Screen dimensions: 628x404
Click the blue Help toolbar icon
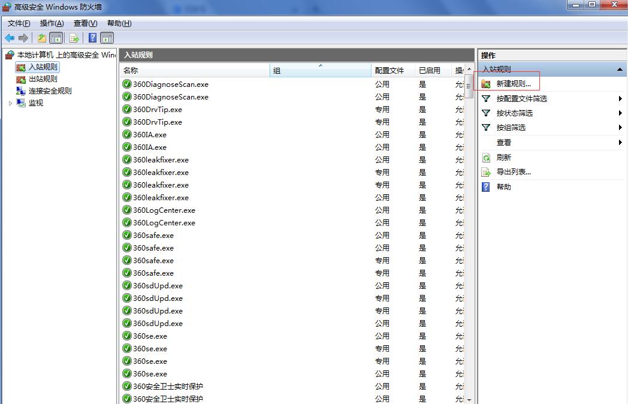click(93, 38)
